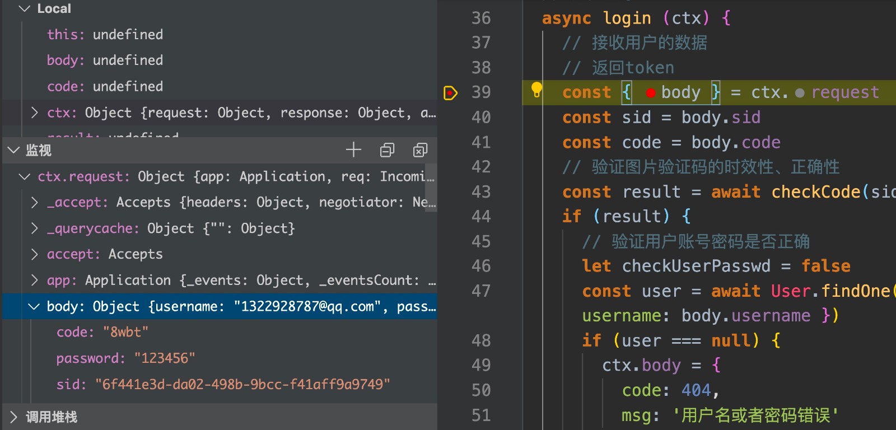Click the lightbulb quick fix icon
Screen dimensions: 896x430
pos(536,90)
